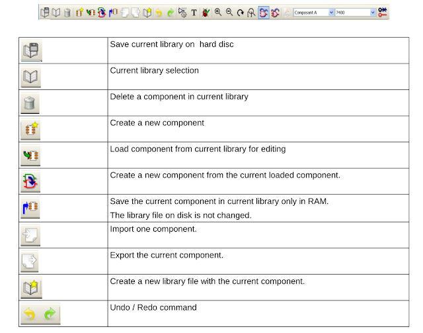
Task: Click the dropdown arrow next to 7400
Action: click(x=372, y=13)
